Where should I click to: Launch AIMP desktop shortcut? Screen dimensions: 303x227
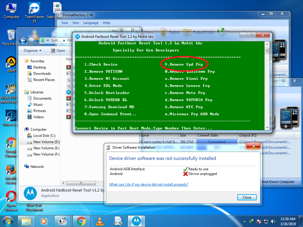pos(11,64)
